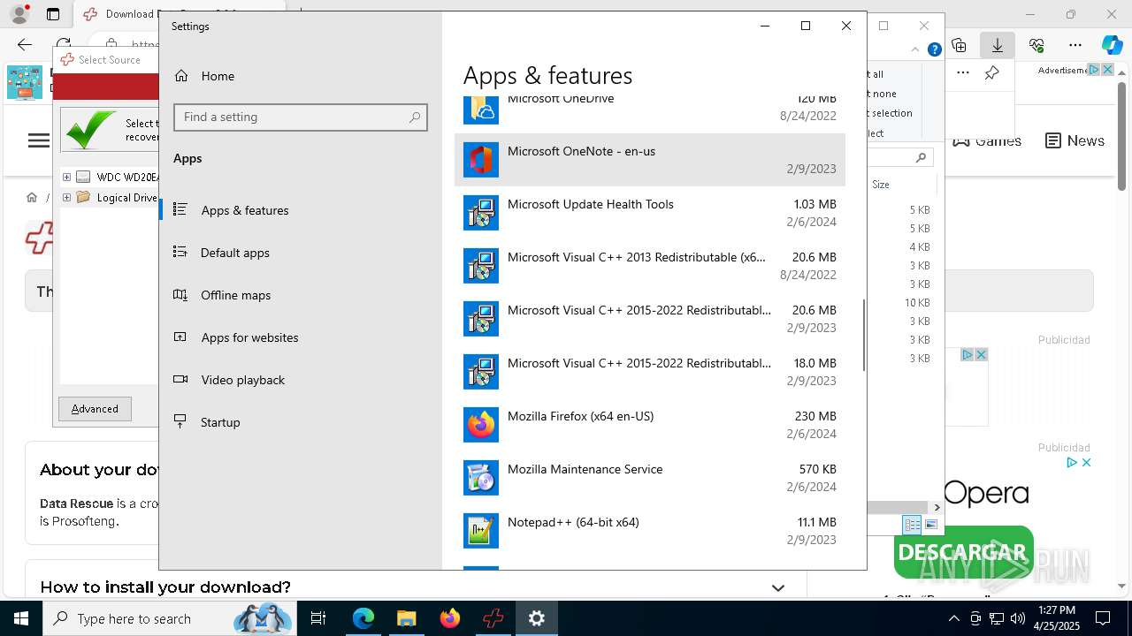Open Apps for websites settings page
The image size is (1132, 636).
(x=301, y=337)
